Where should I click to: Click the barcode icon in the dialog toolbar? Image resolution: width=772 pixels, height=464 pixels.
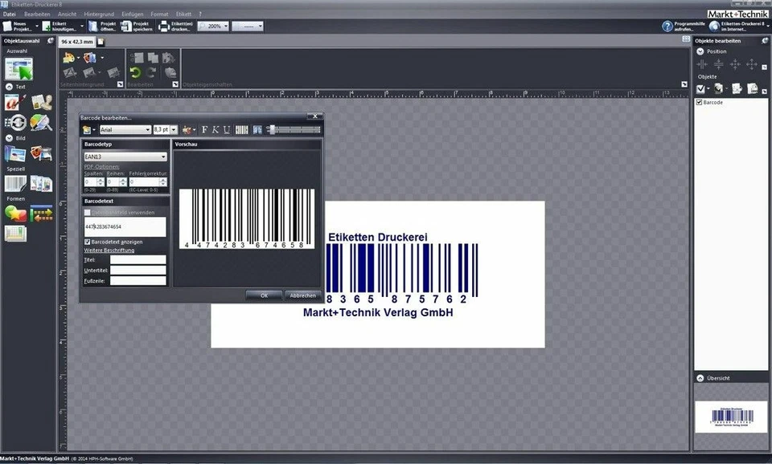click(241, 128)
